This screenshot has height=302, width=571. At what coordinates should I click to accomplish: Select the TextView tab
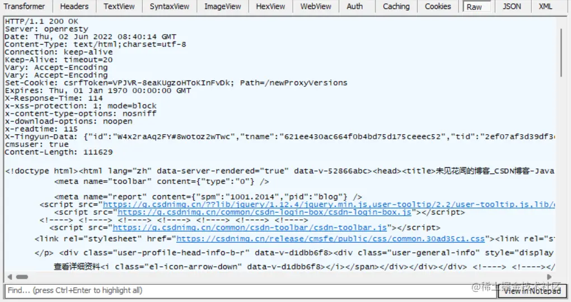[x=119, y=7]
